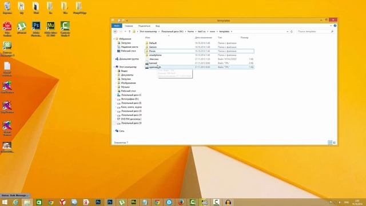Open the Recycle Bin on desktop
This screenshot has height=206, width=366.
coord(7,8)
